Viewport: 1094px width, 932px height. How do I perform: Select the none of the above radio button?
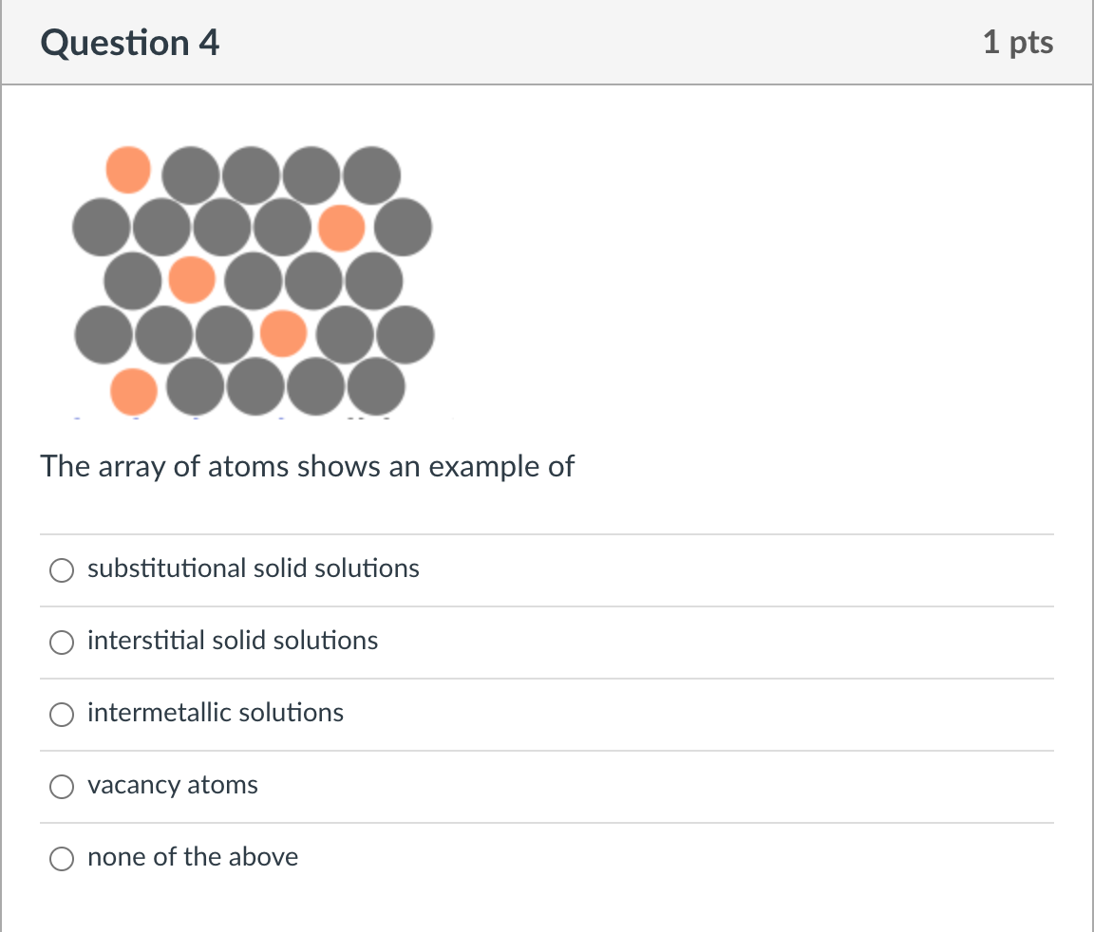[x=62, y=859]
